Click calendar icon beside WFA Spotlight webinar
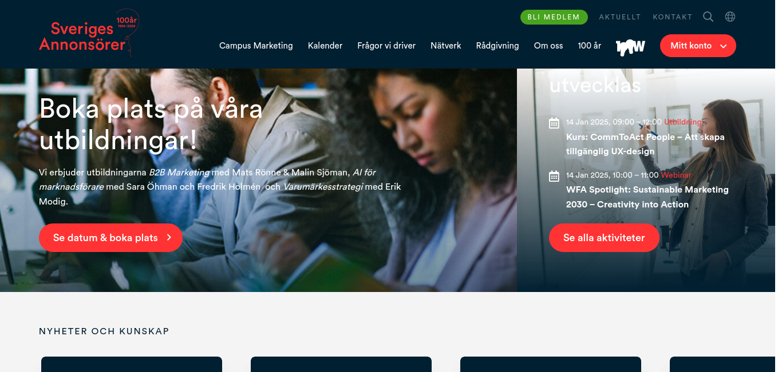This screenshot has width=782, height=372. [x=554, y=176]
